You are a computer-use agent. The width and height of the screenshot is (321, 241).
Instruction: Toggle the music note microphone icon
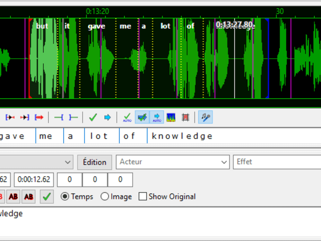tap(205, 117)
